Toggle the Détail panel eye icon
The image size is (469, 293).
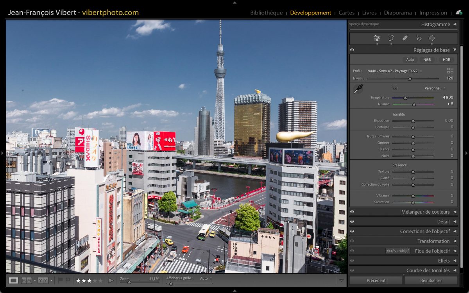coord(352,222)
